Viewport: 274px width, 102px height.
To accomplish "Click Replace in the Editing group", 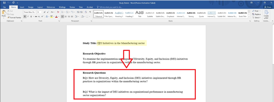I will pos(256,14).
